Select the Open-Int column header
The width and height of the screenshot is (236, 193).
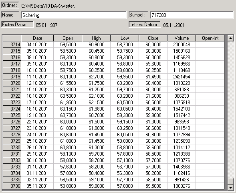[x=210, y=38]
